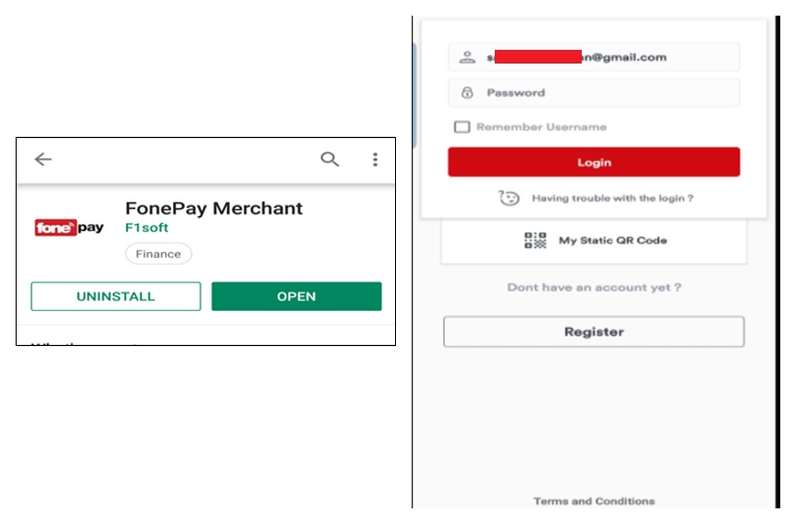793x523 pixels.
Task: Tap the confused face help icon
Action: (509, 198)
